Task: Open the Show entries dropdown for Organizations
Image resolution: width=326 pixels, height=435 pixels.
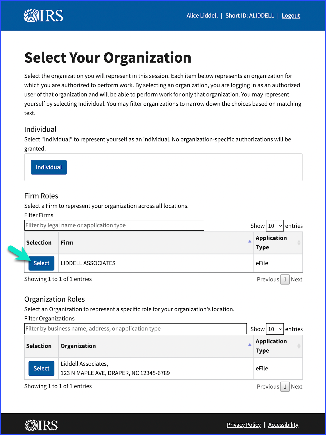Action: 274,329
